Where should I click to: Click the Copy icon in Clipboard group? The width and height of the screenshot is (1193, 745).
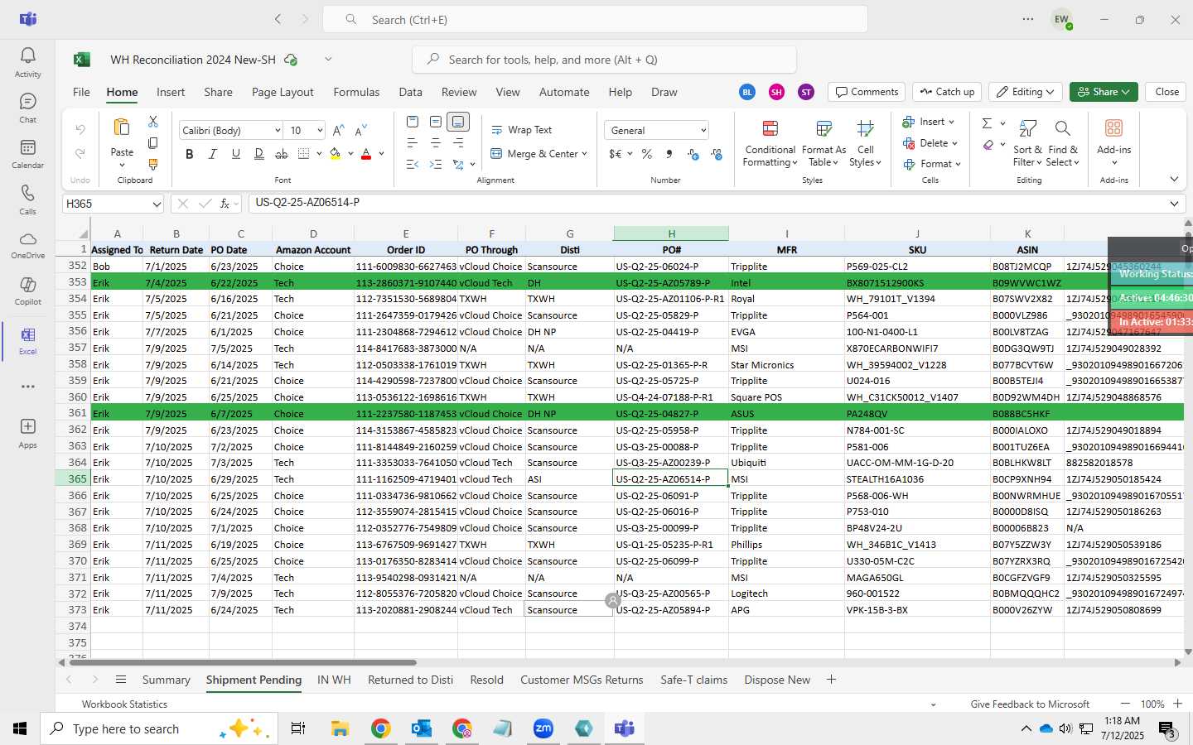pyautogui.click(x=152, y=143)
